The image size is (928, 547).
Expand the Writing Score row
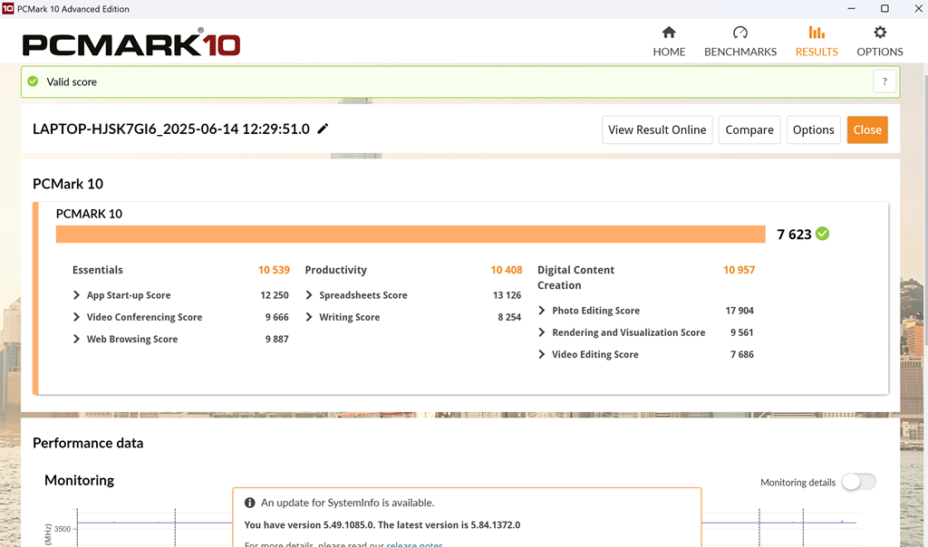[310, 317]
